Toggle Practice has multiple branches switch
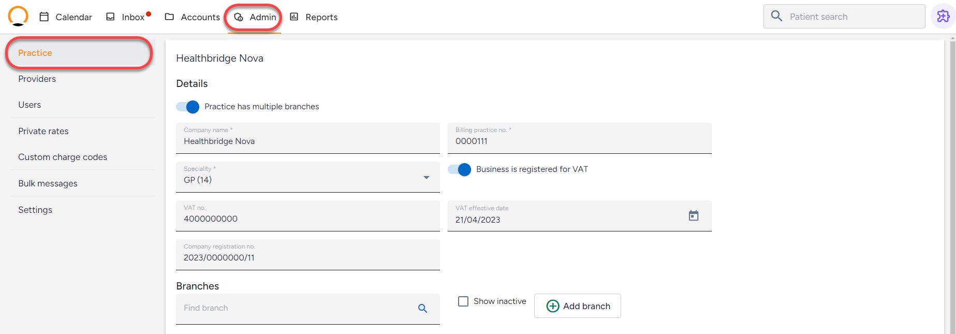 187,107
